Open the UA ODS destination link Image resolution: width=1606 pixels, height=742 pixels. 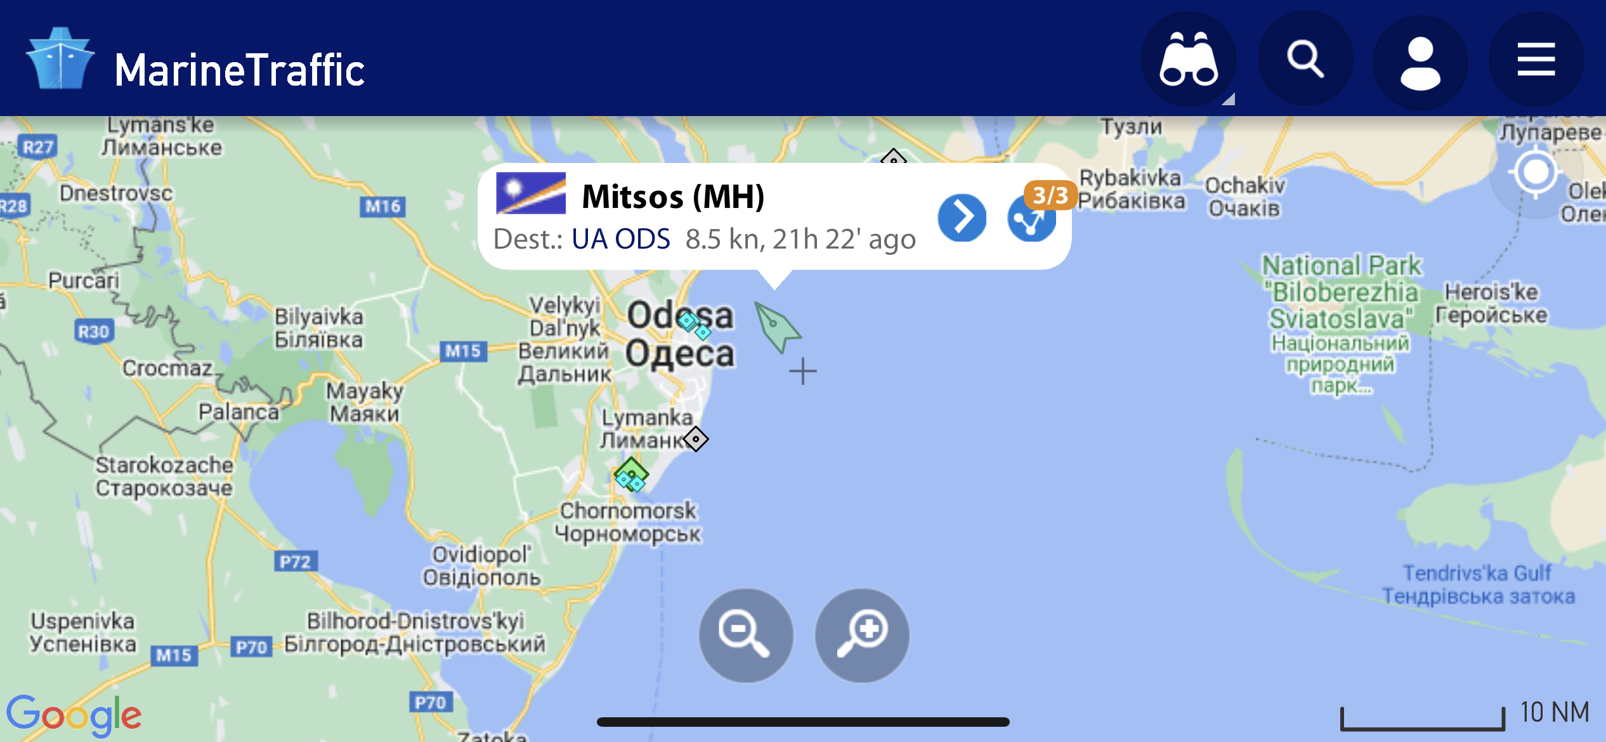pyautogui.click(x=620, y=239)
